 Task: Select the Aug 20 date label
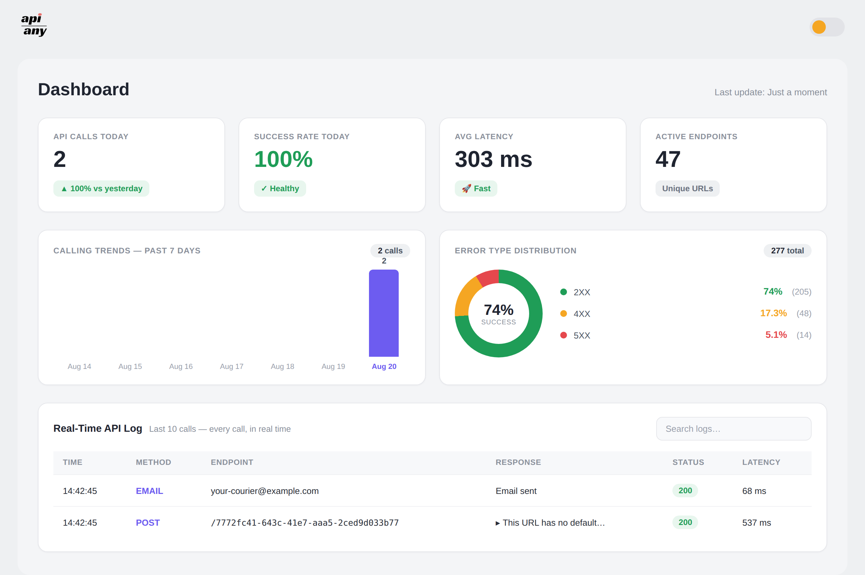[x=384, y=366]
